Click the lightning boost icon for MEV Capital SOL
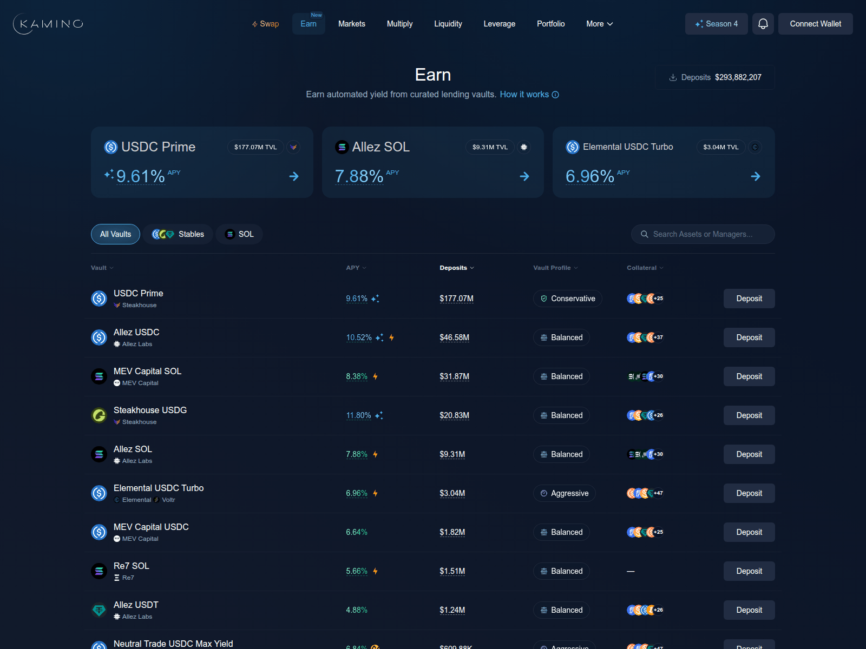 375,376
